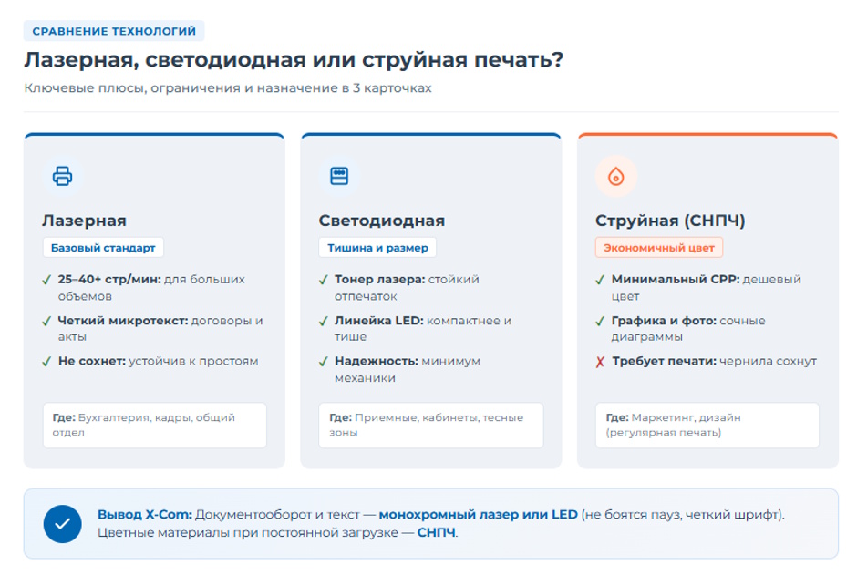Click the Где: Маркетинг, дизайн box
The width and height of the screenshot is (857, 575).
tap(707, 425)
